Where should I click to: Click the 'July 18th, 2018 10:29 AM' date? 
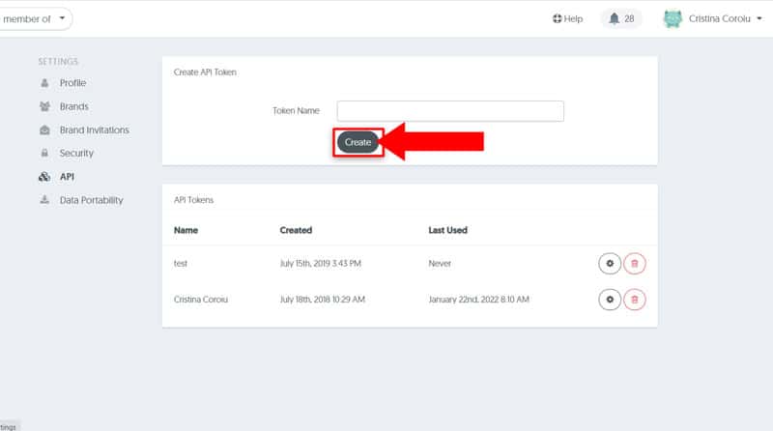(x=323, y=300)
